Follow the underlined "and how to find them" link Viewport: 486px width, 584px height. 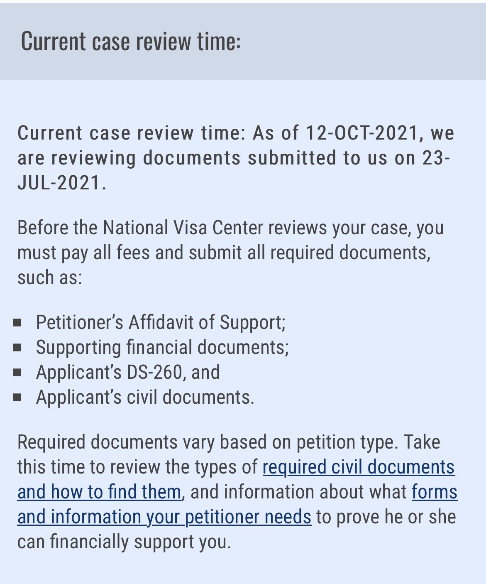tap(99, 492)
